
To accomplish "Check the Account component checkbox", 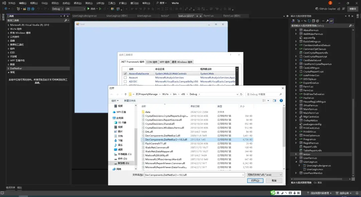I will coord(125,77).
